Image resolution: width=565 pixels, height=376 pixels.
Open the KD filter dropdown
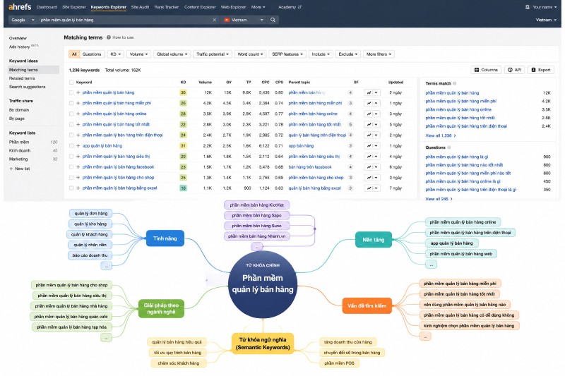[x=116, y=54]
